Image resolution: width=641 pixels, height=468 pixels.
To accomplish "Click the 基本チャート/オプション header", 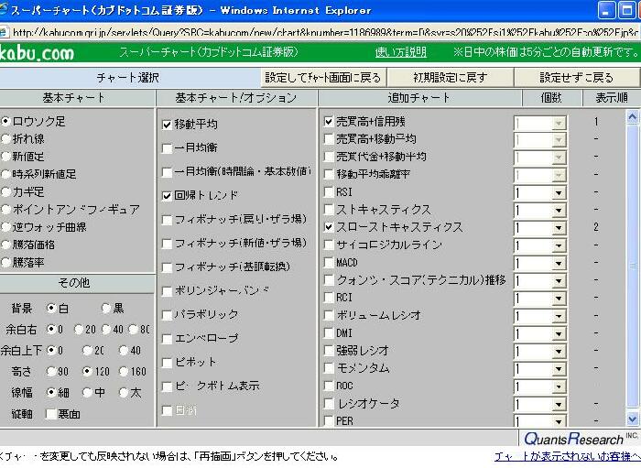I will tap(236, 98).
